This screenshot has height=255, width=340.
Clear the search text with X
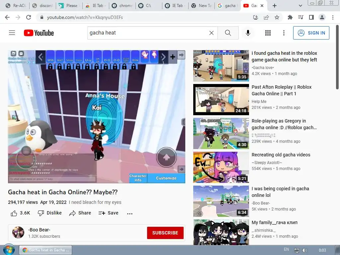[x=212, y=33]
